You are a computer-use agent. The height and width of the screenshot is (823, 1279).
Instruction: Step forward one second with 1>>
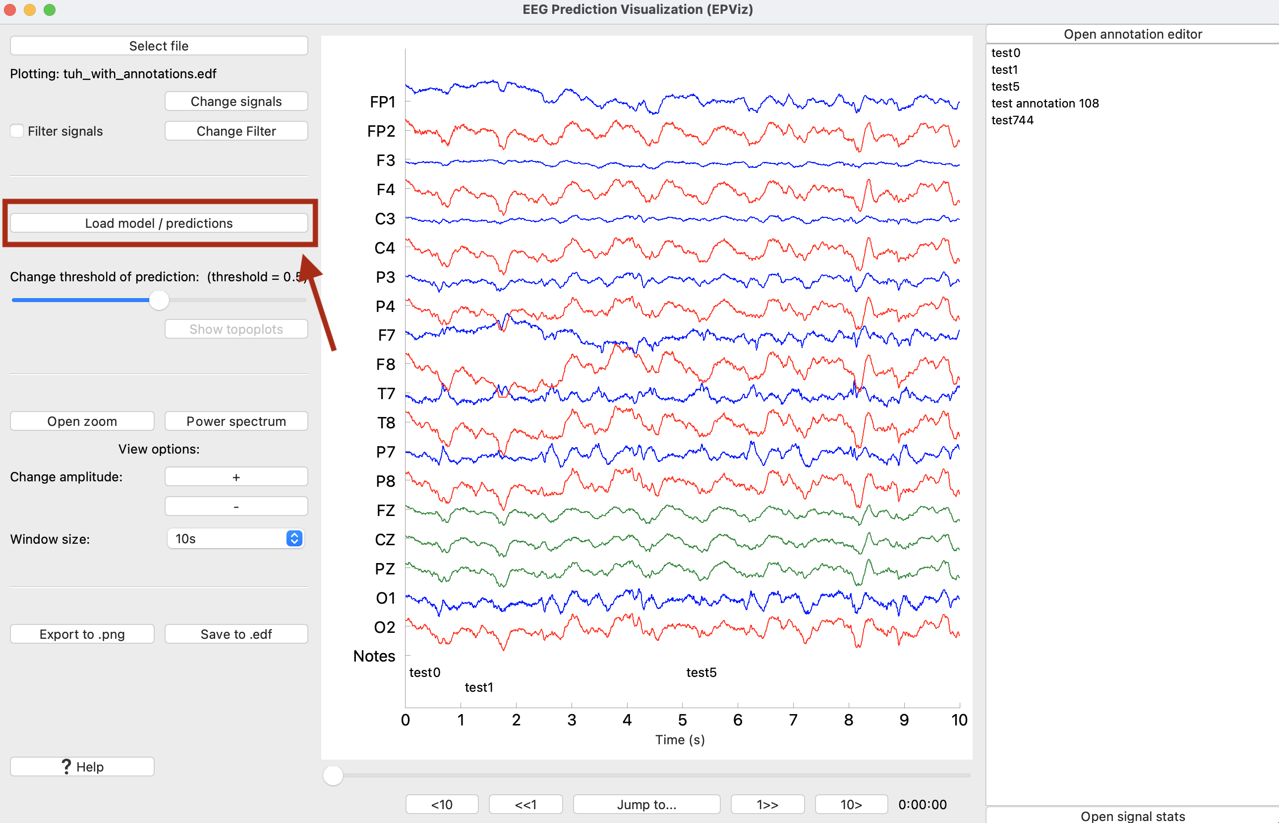(x=767, y=804)
